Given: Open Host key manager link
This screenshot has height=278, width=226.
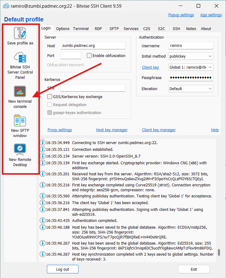Looking at the screenshot, I should [x=112, y=130].
